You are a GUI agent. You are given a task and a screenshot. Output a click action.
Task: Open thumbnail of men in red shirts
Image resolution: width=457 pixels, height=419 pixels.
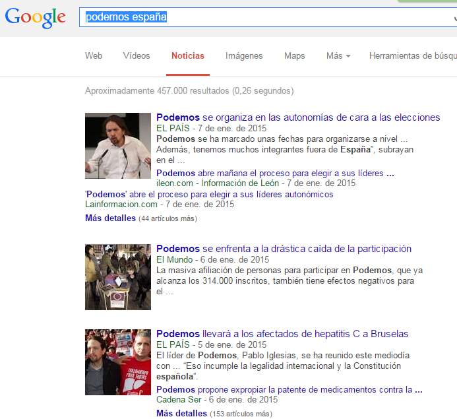pyautogui.click(x=118, y=362)
